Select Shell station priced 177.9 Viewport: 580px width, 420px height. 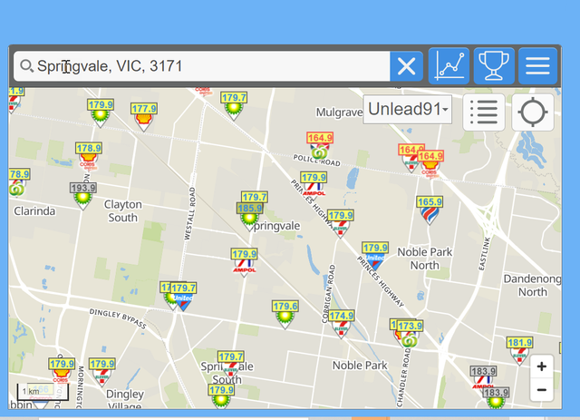[x=144, y=116]
